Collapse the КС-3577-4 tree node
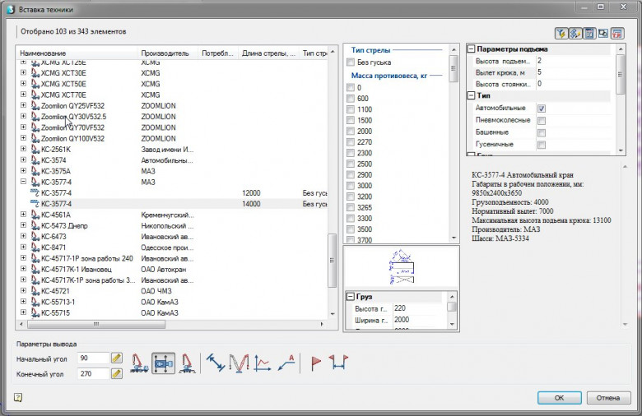 23,182
